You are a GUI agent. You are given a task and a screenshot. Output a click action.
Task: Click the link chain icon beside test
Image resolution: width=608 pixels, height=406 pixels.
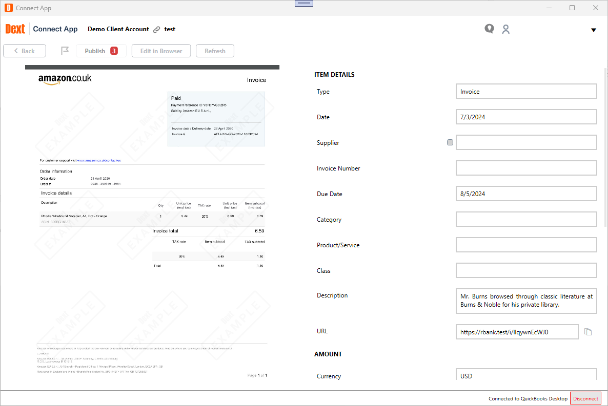[157, 30]
